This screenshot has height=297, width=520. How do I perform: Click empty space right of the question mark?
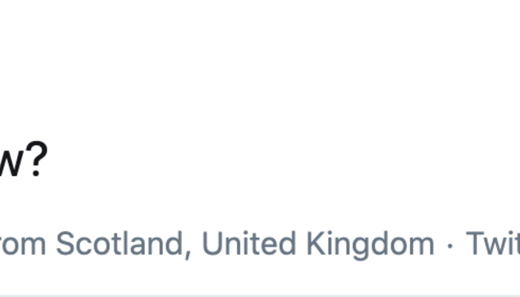click(x=223, y=160)
